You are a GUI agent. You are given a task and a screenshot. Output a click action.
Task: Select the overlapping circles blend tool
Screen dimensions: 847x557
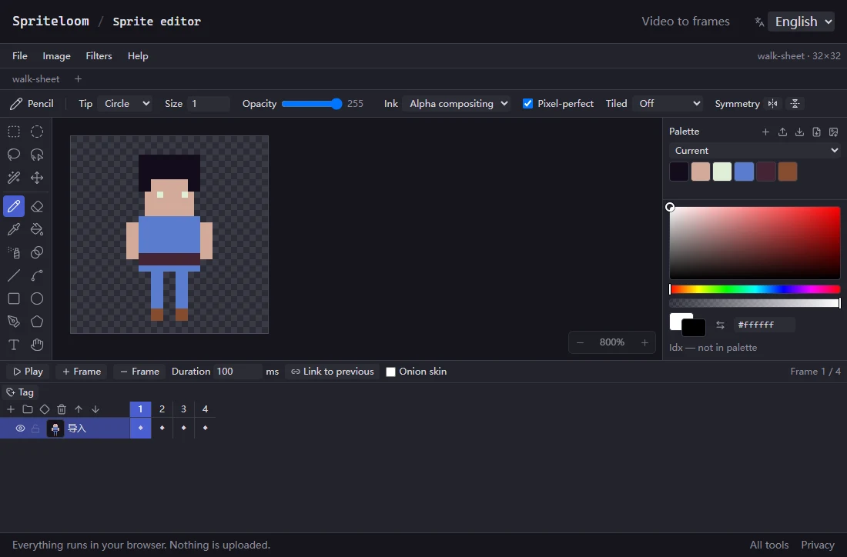pyautogui.click(x=37, y=252)
